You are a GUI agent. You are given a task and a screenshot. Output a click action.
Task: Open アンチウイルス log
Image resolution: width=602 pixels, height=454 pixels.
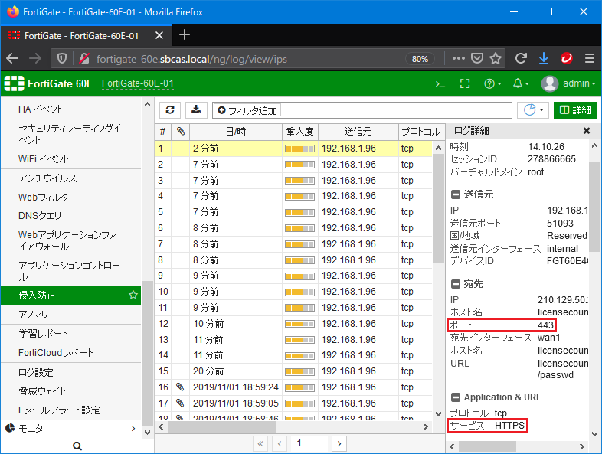pyautogui.click(x=47, y=178)
